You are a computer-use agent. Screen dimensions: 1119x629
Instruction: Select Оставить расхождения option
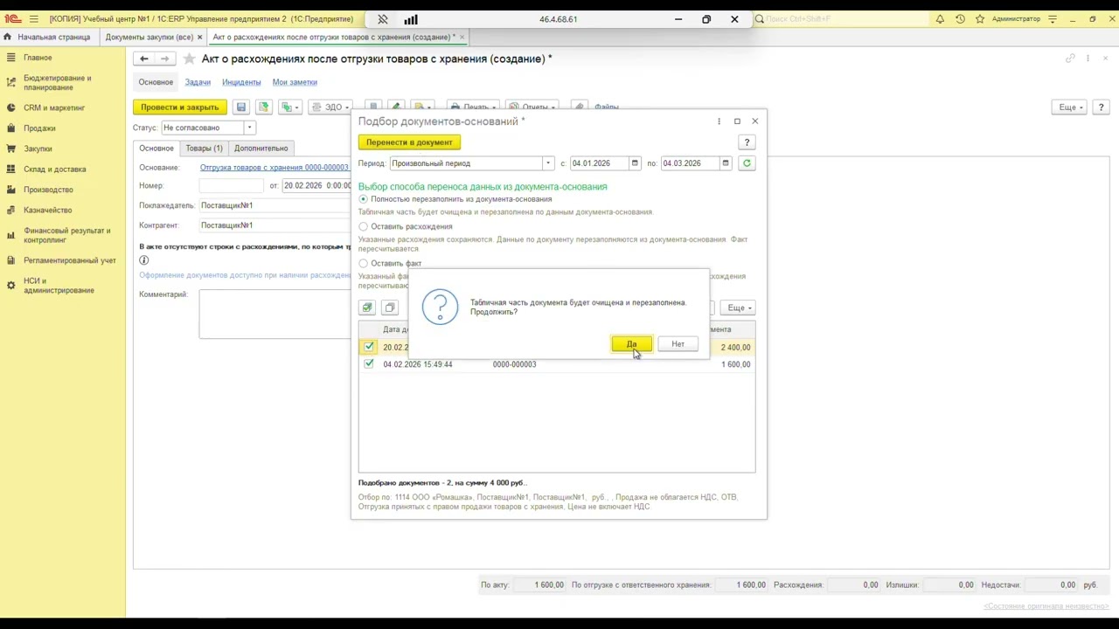click(x=364, y=226)
